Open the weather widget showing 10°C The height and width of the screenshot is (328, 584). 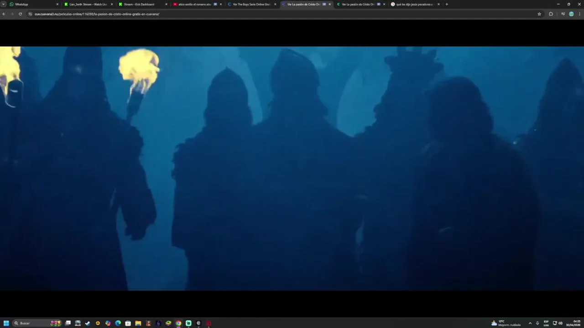(x=506, y=323)
